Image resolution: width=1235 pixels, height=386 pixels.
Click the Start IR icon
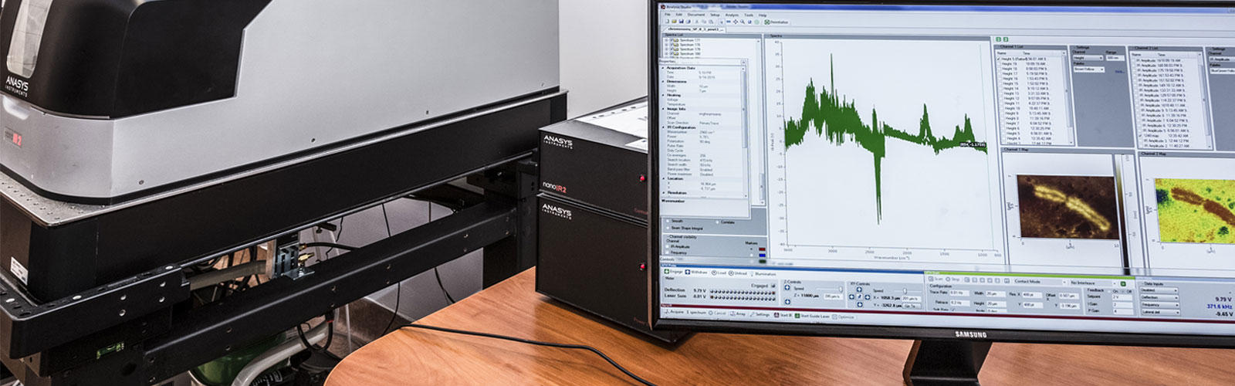[x=777, y=315]
